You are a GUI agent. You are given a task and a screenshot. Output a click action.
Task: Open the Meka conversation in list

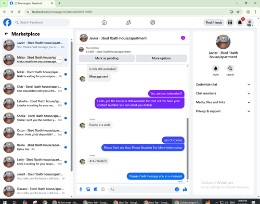[x=35, y=60]
